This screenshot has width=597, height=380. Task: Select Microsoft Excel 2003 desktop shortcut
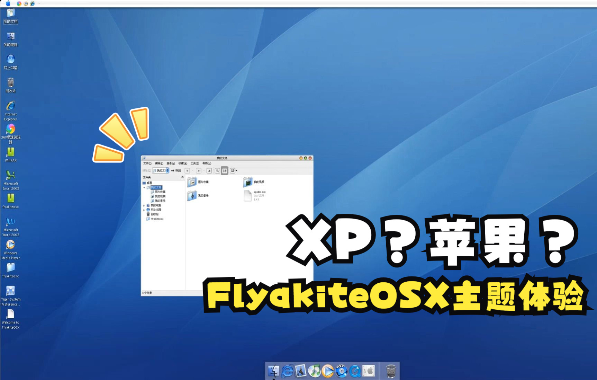point(11,180)
